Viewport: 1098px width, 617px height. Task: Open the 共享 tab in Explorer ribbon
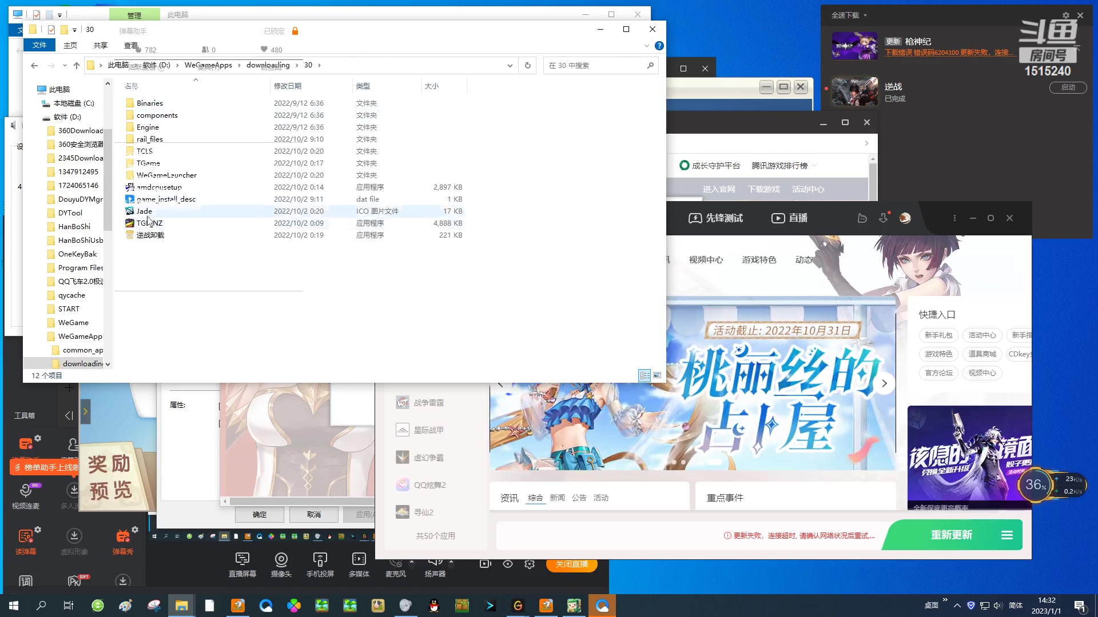point(101,45)
